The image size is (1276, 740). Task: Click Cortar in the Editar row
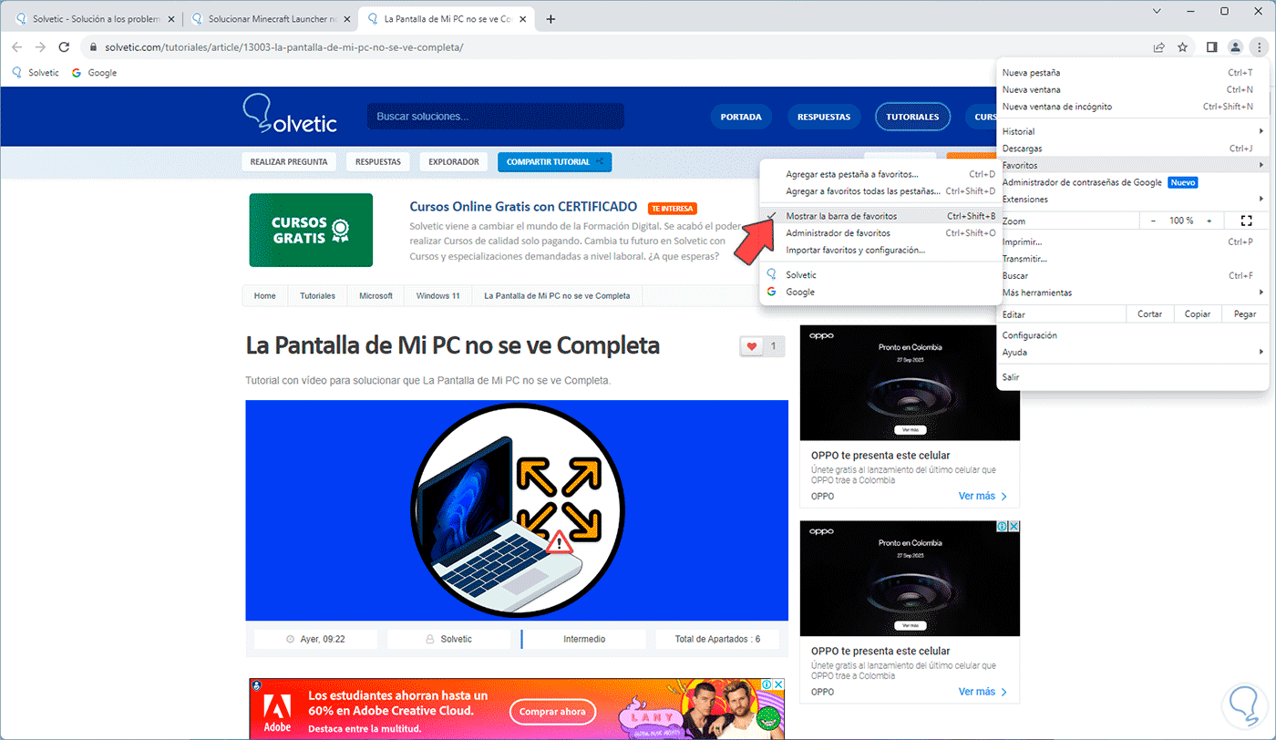click(x=1150, y=314)
